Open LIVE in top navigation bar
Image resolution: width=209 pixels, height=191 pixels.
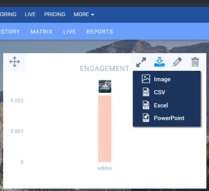(x=30, y=14)
